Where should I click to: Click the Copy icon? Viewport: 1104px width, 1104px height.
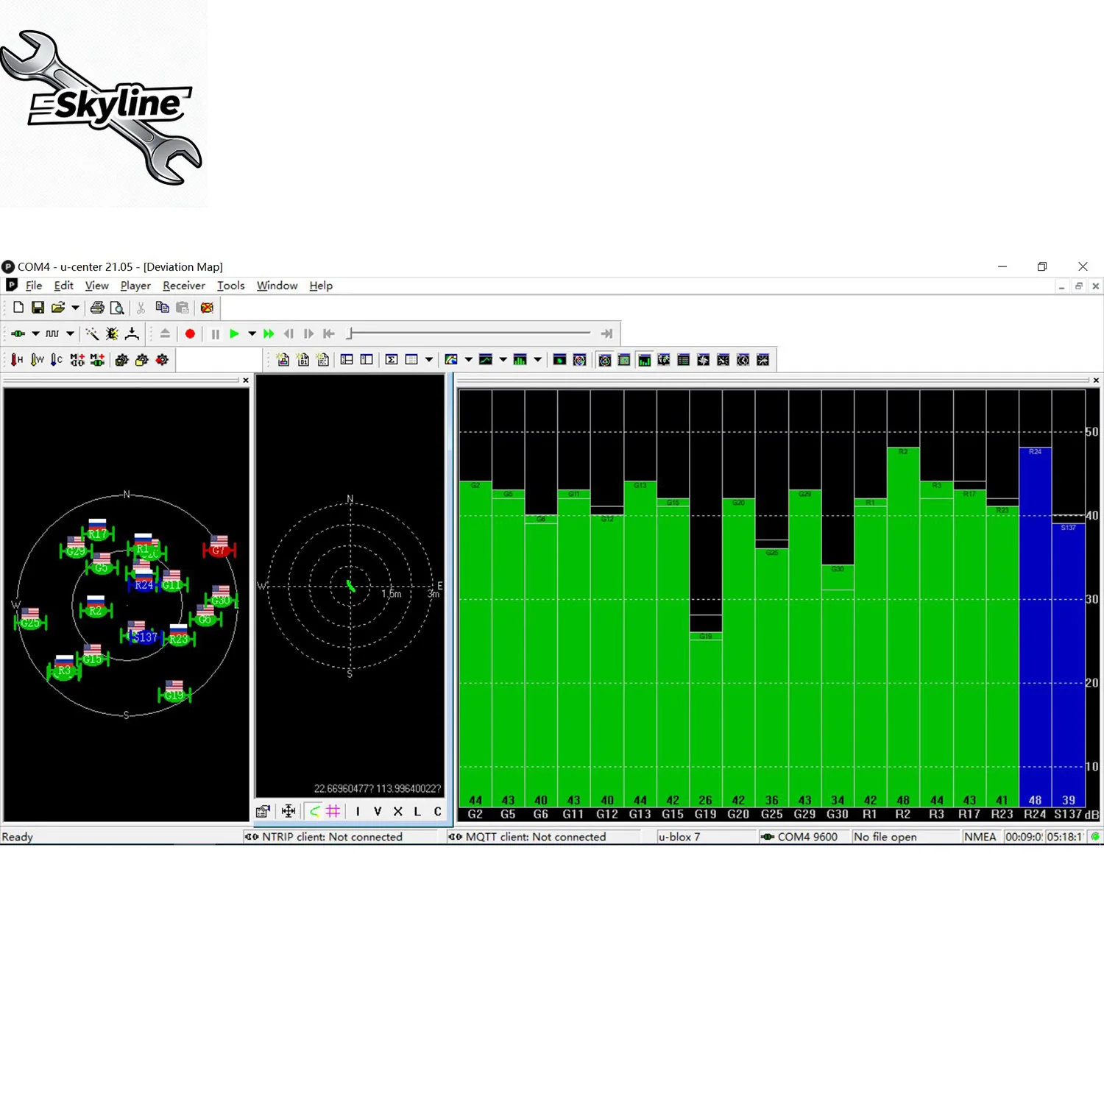(x=163, y=308)
